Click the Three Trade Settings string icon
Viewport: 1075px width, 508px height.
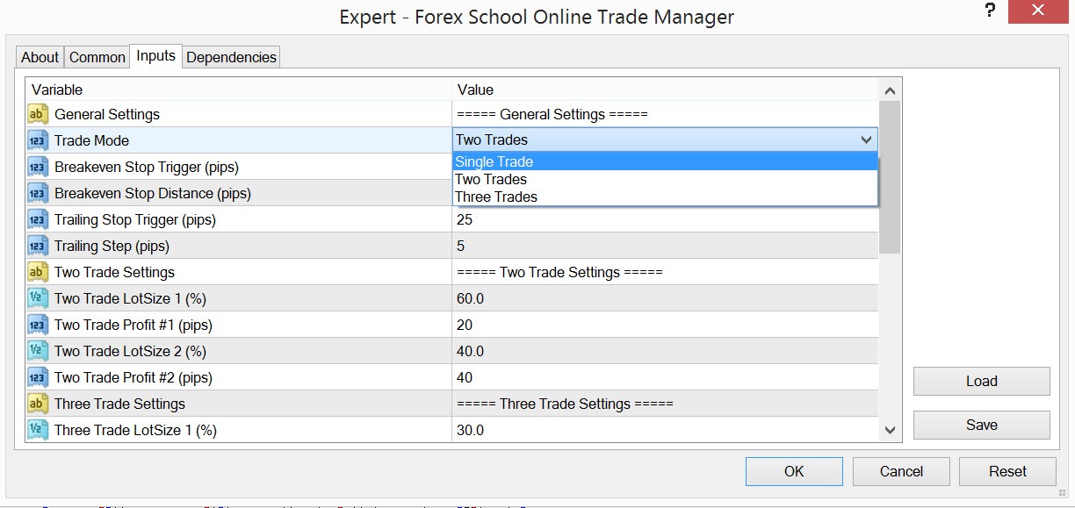point(38,404)
